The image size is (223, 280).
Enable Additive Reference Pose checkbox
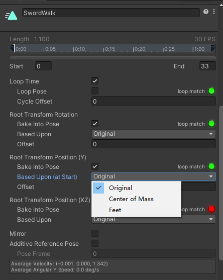coord(95,243)
